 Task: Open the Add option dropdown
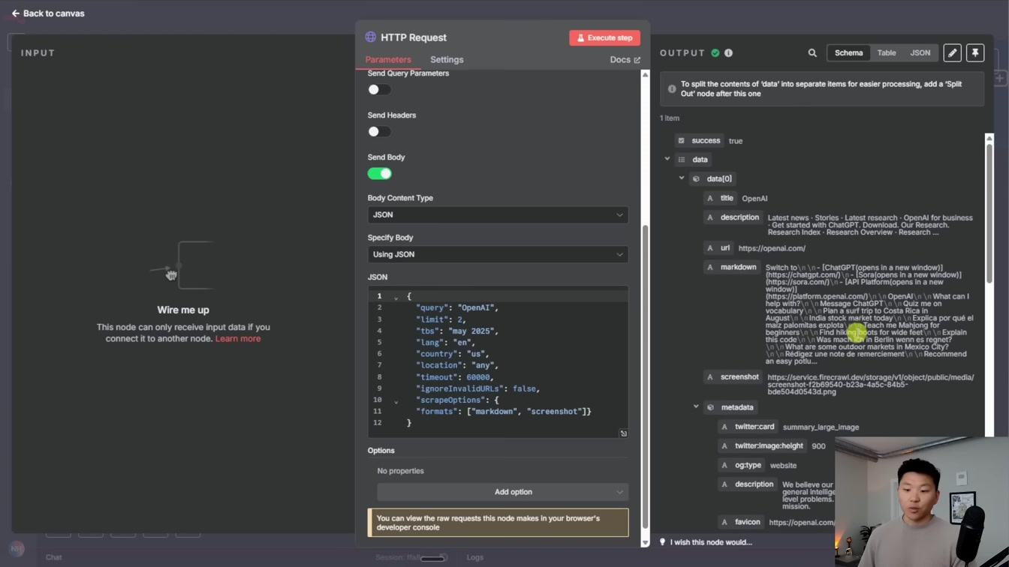coord(502,492)
